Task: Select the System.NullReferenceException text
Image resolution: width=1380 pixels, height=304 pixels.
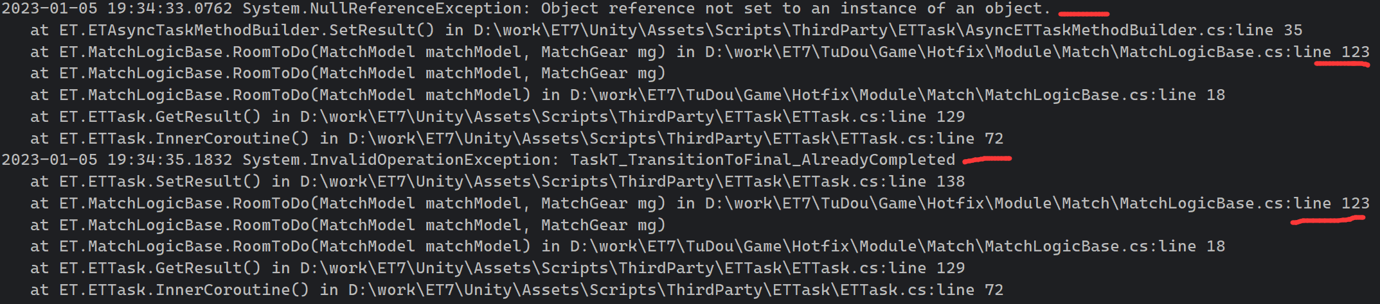Action: [x=383, y=9]
